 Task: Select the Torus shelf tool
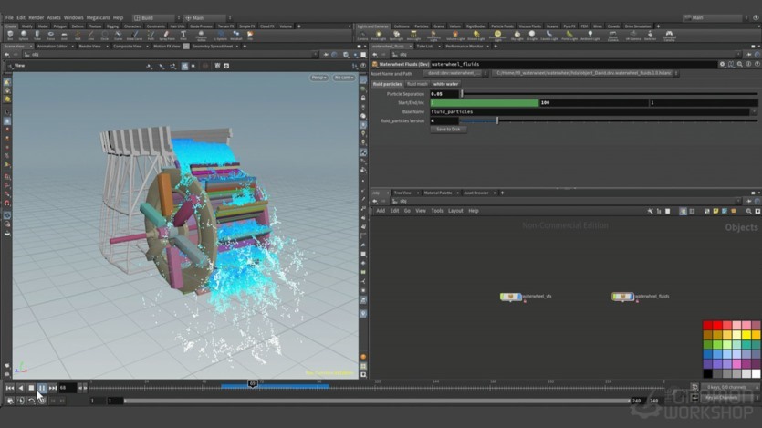[50, 35]
